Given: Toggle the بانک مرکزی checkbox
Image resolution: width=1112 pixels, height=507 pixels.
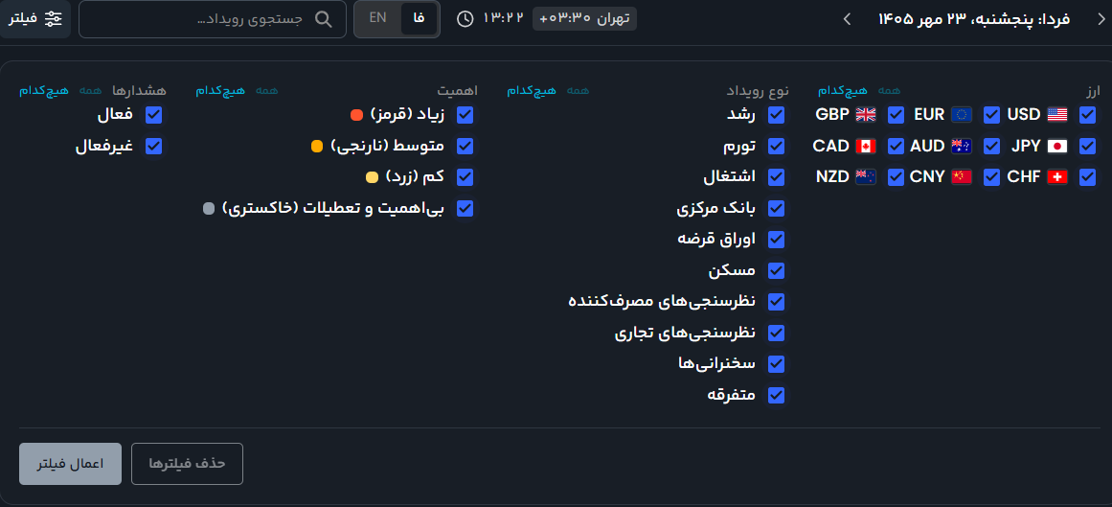Looking at the screenshot, I should pos(777,208).
